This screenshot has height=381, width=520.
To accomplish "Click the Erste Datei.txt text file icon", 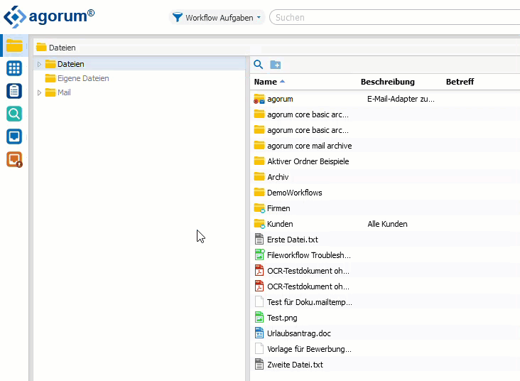I will click(x=259, y=239).
